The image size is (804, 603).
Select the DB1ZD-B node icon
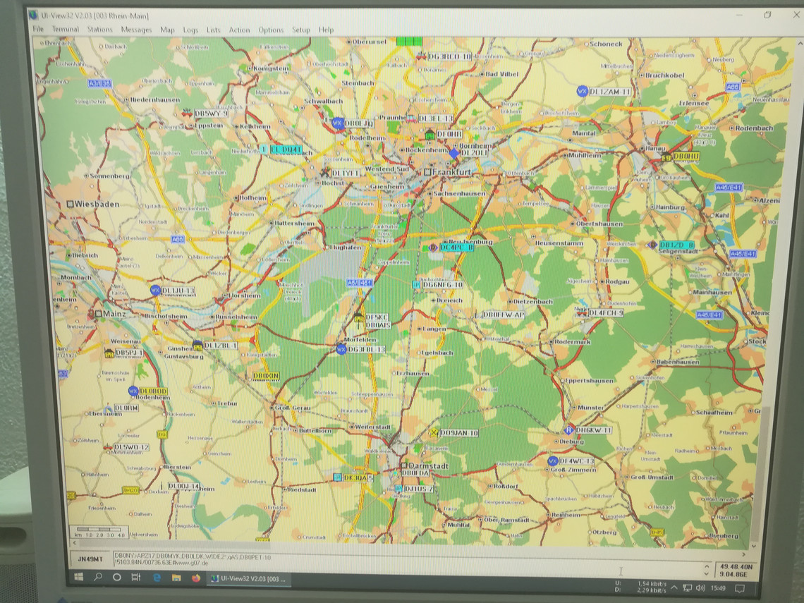click(x=652, y=245)
